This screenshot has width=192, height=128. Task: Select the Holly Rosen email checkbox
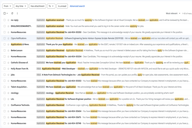[4, 68]
